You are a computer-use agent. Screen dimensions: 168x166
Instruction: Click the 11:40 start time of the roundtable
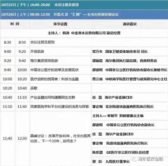[x=7, y=138]
